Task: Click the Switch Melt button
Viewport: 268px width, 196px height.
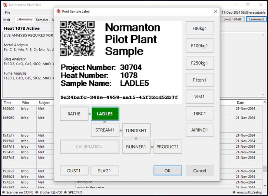Action: (232, 19)
